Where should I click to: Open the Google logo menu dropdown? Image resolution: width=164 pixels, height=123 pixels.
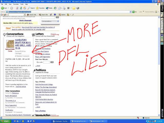point(7,15)
